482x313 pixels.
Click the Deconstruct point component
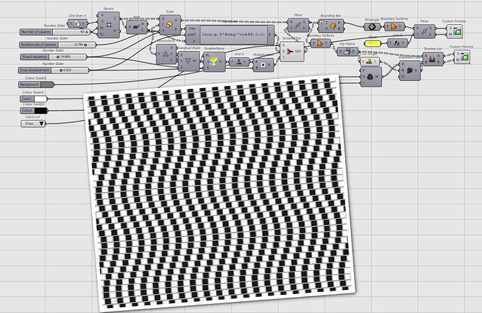pyautogui.click(x=166, y=54)
